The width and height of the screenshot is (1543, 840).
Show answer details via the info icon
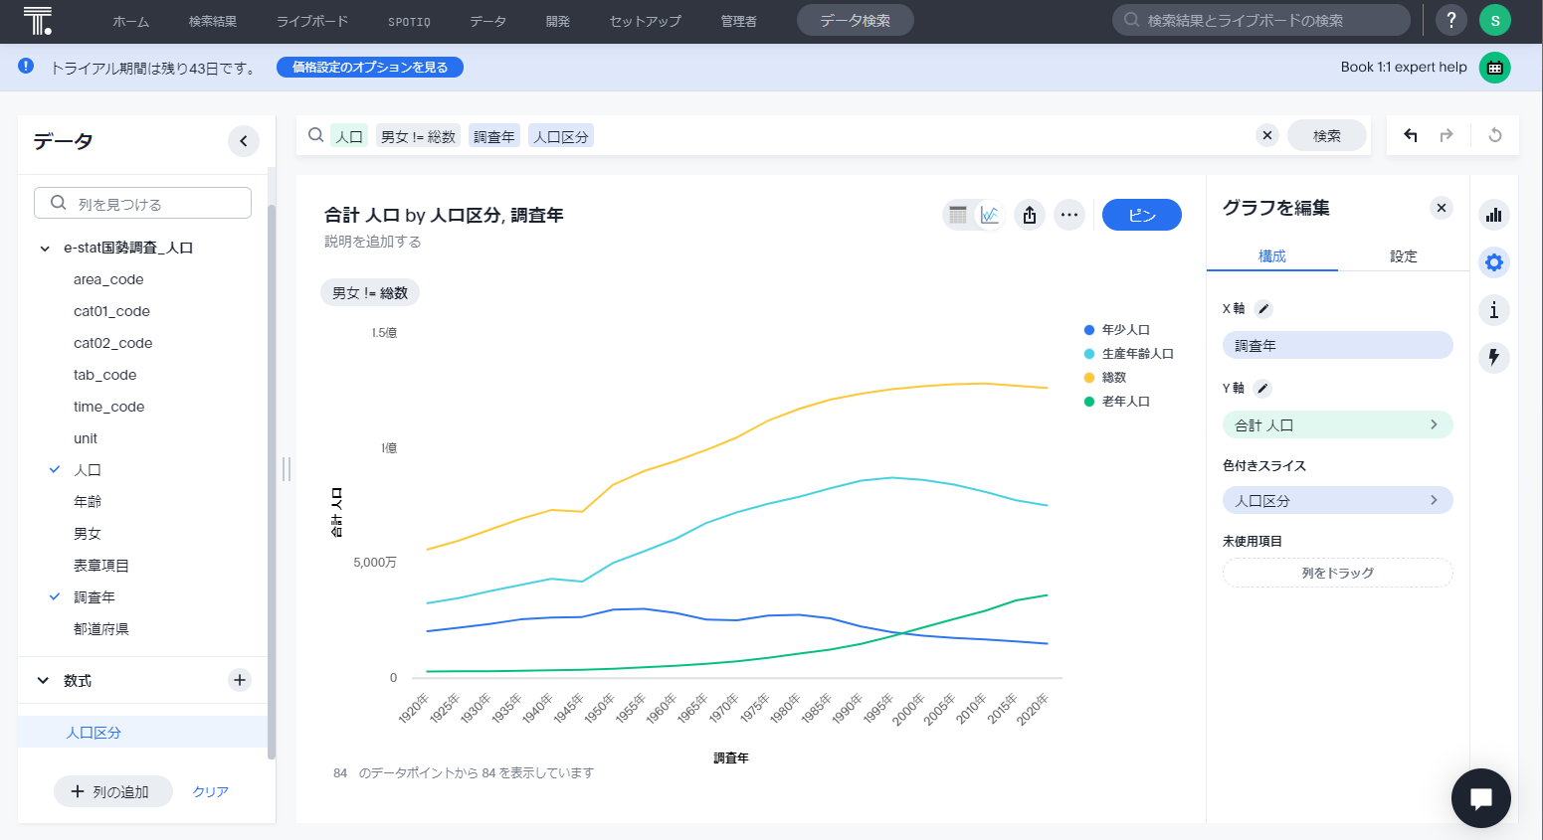pos(1493,310)
